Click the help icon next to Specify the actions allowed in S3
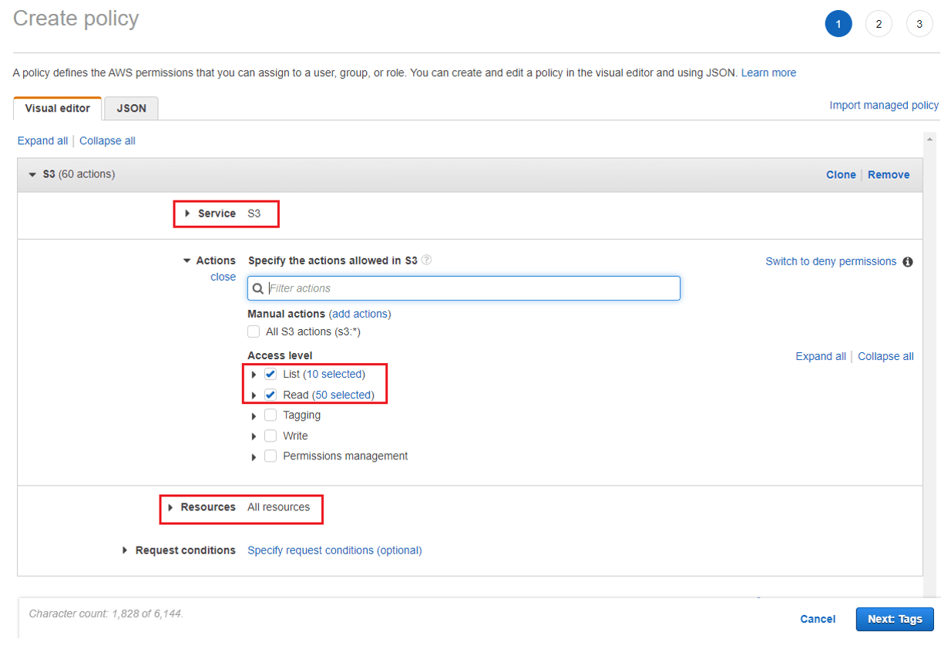The height and width of the screenshot is (649, 941). [x=427, y=261]
